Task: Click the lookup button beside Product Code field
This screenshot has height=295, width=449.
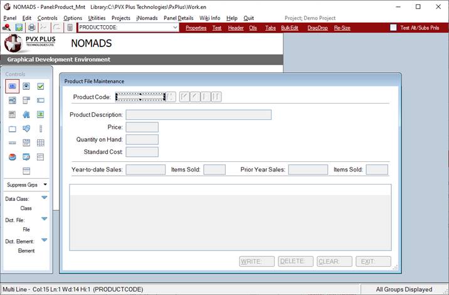Action: click(x=171, y=97)
